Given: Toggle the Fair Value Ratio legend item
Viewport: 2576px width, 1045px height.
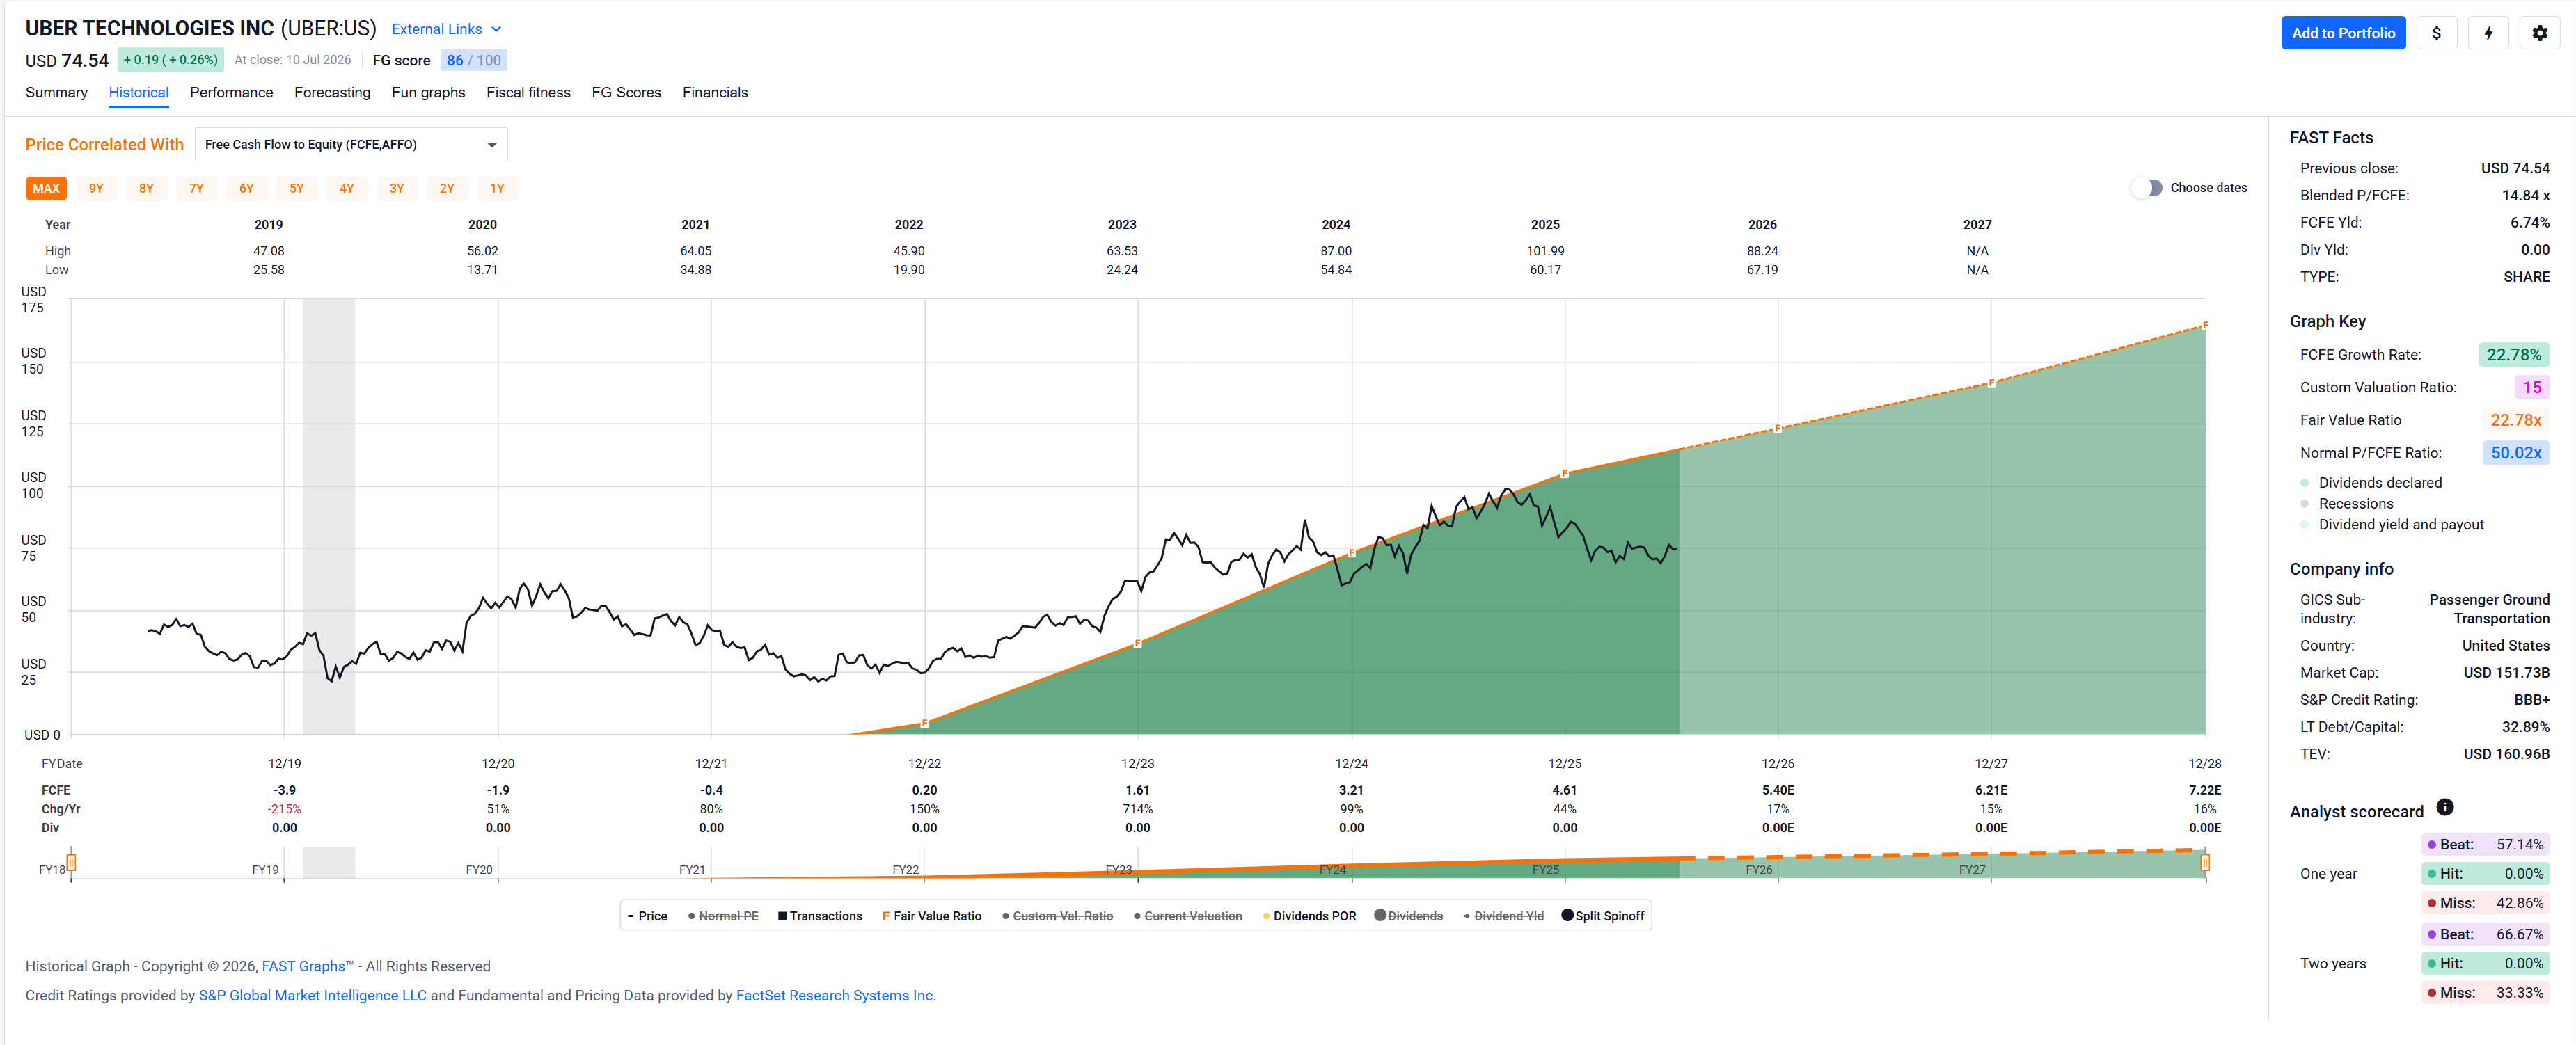Looking at the screenshot, I should click(932, 916).
